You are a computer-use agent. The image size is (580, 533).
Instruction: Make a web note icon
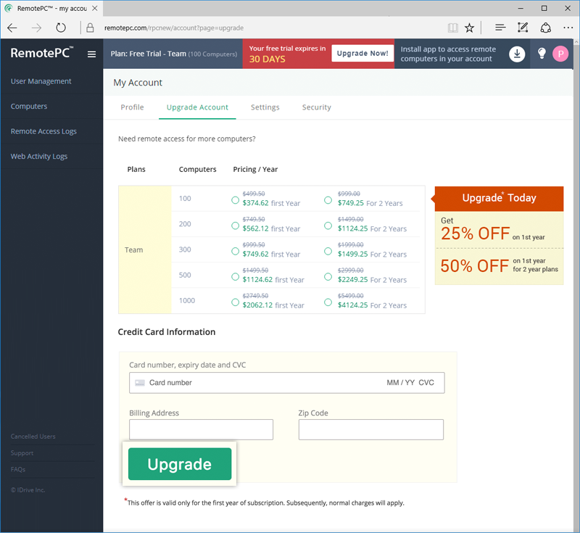523,28
